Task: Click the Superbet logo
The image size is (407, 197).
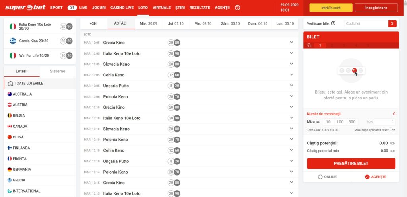Action: click(x=24, y=7)
